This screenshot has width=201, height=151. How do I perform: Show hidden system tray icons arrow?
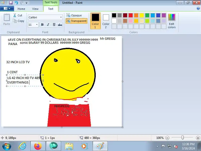(x=158, y=146)
